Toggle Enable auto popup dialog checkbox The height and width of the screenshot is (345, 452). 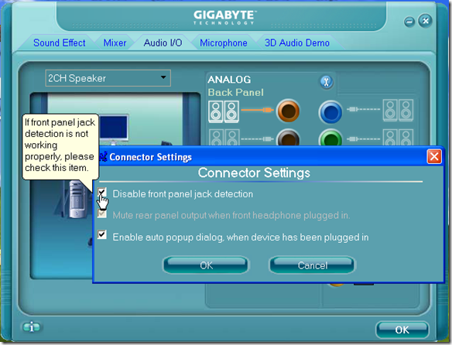[101, 234]
